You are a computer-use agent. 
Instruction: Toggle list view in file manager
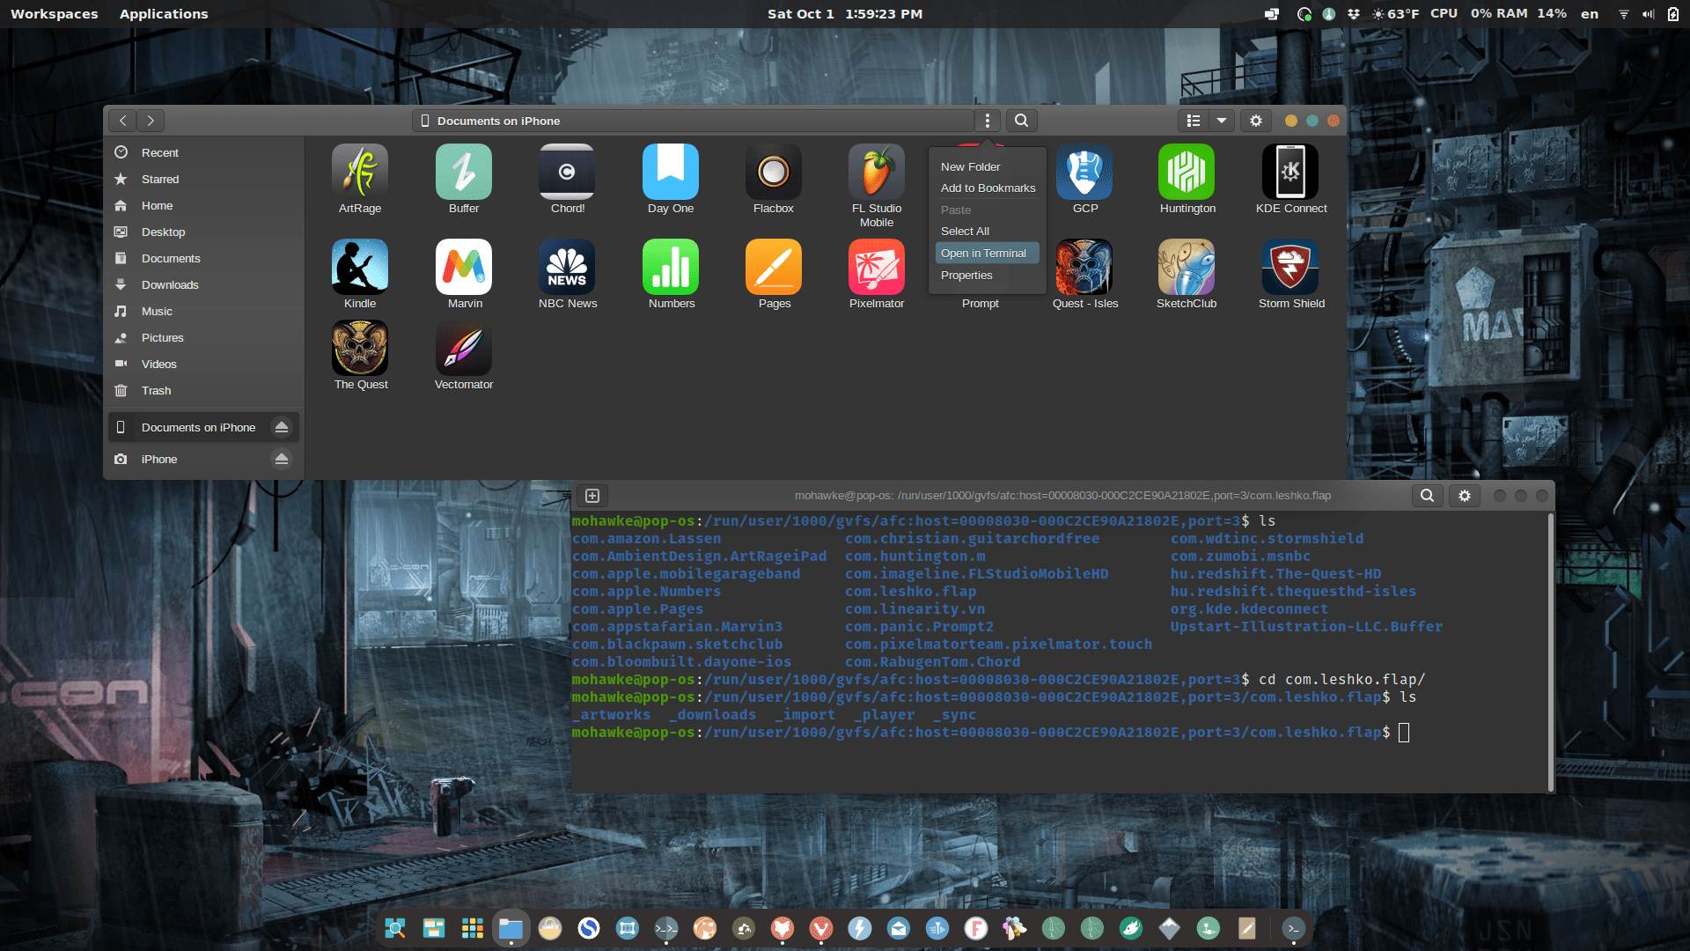(1194, 121)
